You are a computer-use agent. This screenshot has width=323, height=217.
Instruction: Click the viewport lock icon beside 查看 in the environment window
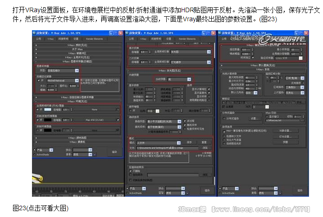click(x=95, y=154)
